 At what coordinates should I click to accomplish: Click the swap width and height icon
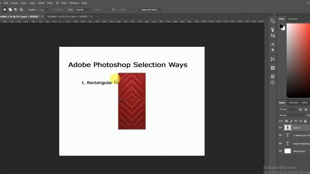click(113, 10)
